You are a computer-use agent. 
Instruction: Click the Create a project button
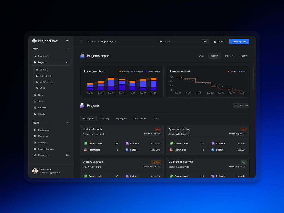tap(239, 41)
